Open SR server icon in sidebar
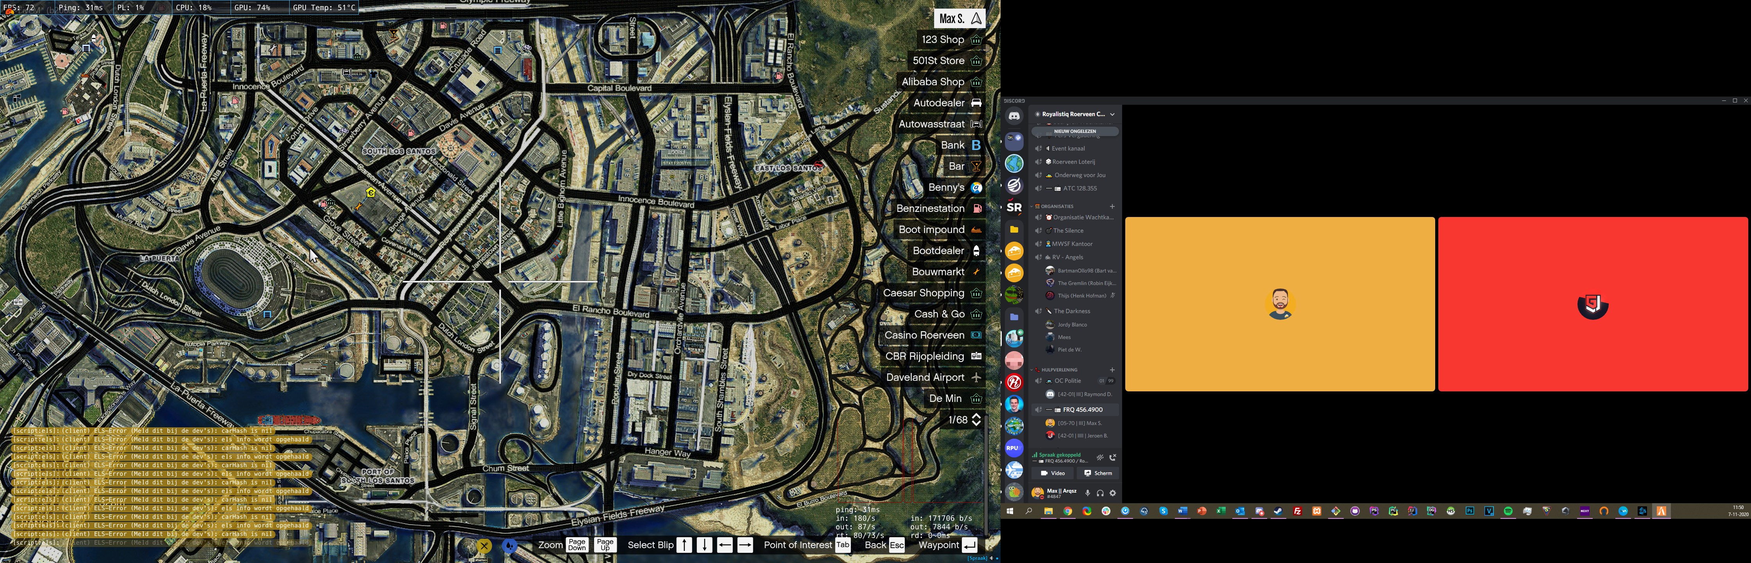 pyautogui.click(x=1013, y=207)
